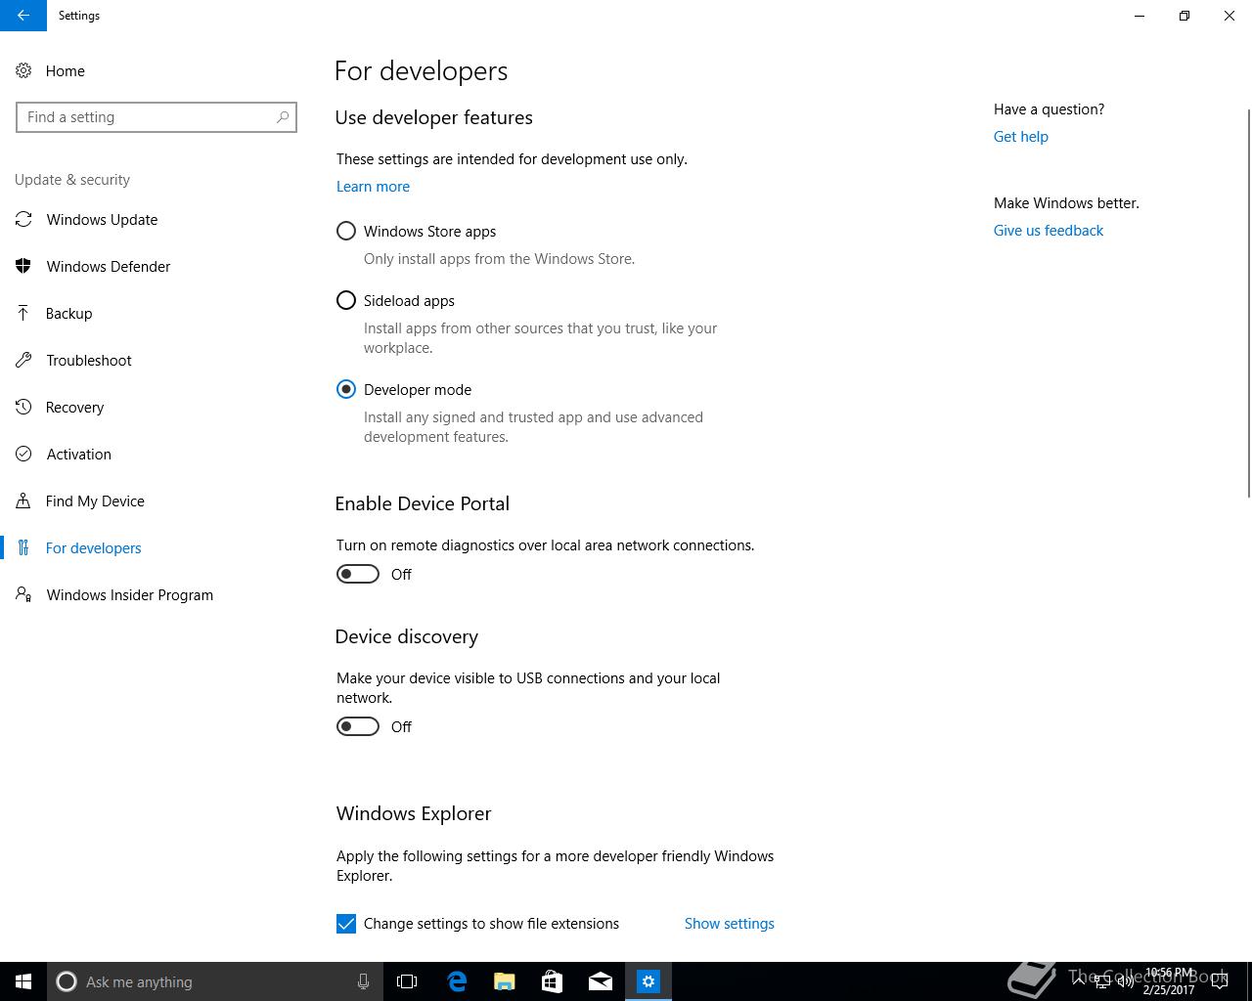This screenshot has height=1001, width=1252.
Task: Click the search magnifier icon
Action: 283,117
